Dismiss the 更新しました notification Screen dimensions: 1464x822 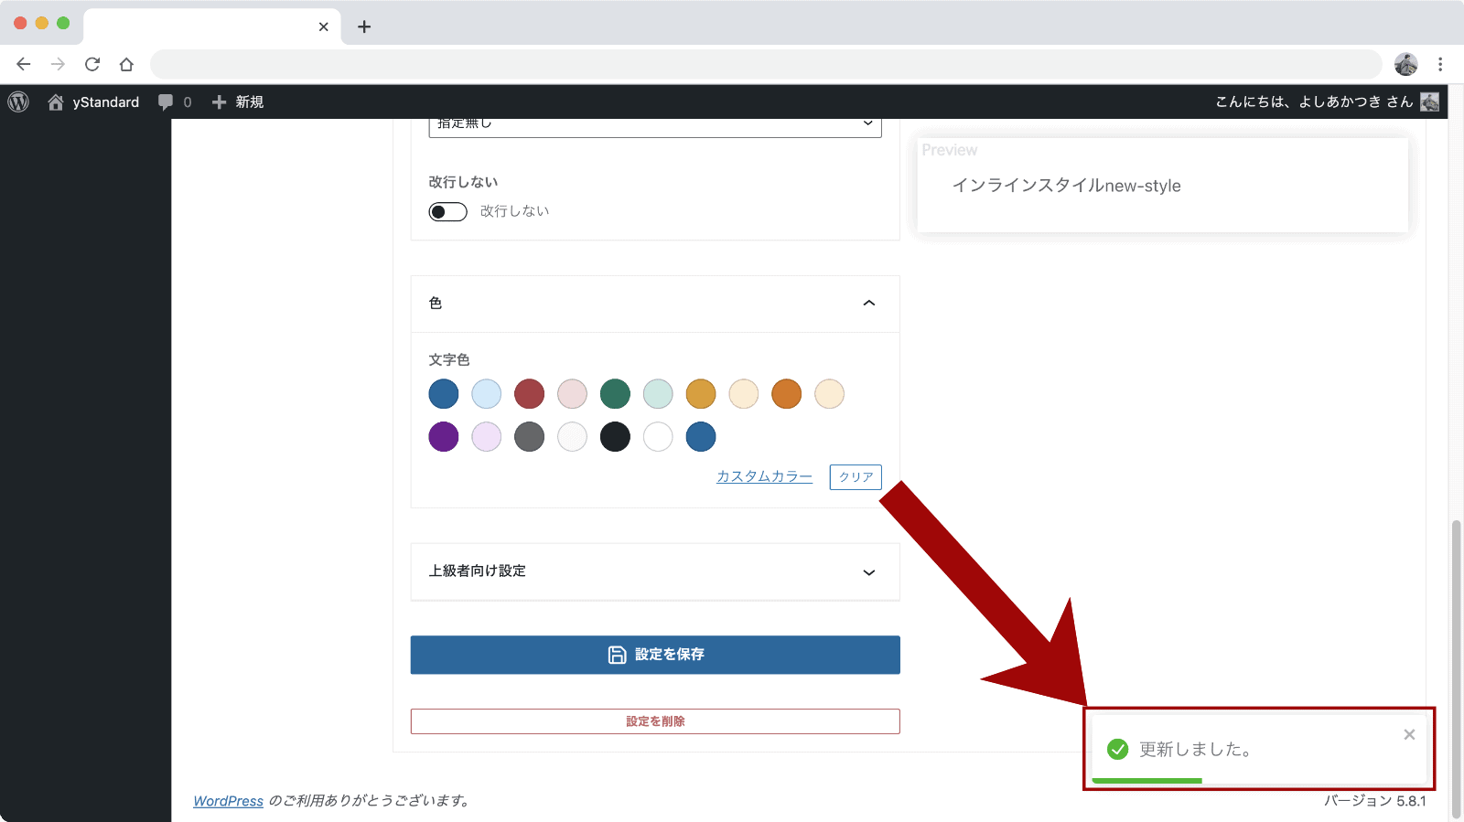(x=1409, y=734)
